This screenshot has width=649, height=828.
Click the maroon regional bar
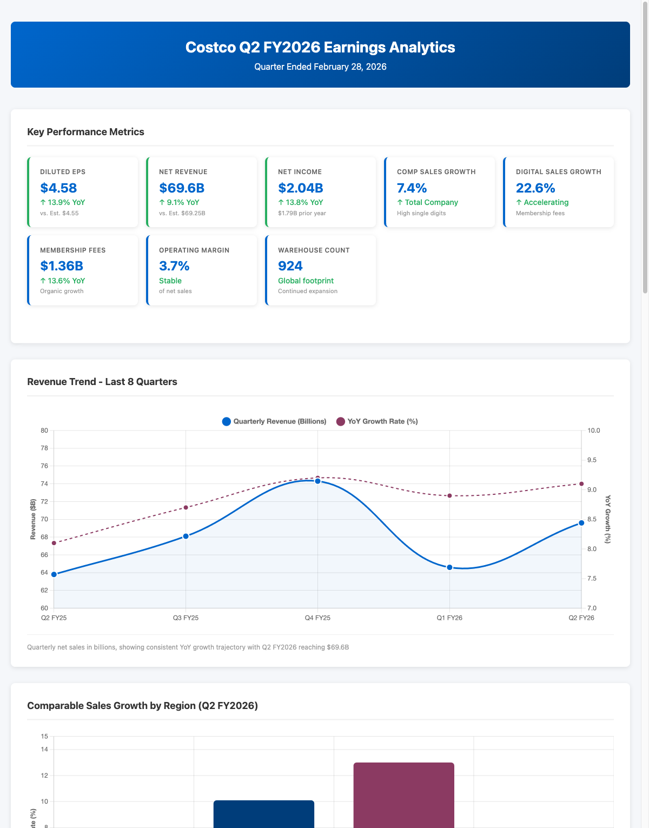click(x=404, y=795)
